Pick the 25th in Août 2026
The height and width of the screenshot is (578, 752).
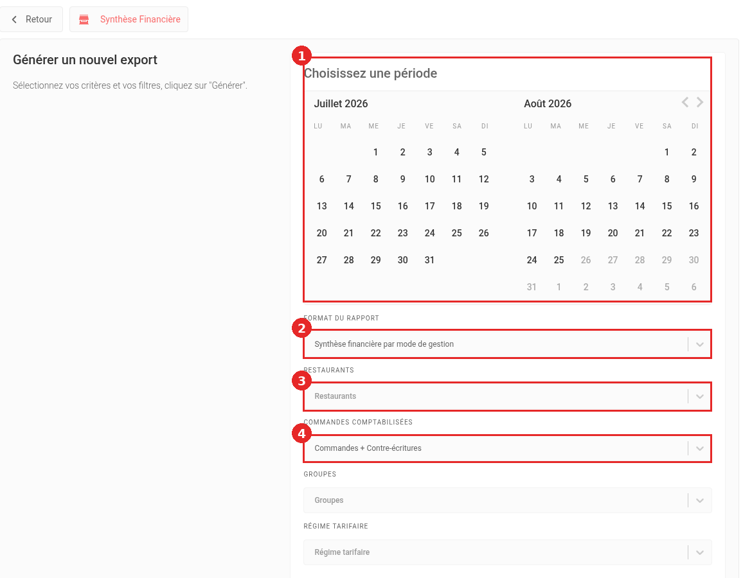(x=559, y=259)
